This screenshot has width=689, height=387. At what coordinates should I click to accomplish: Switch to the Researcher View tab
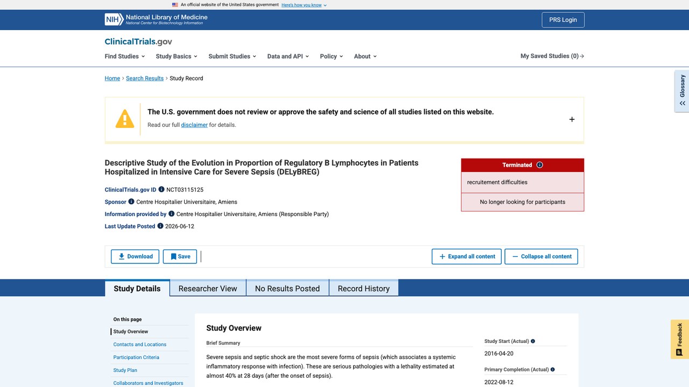point(208,288)
